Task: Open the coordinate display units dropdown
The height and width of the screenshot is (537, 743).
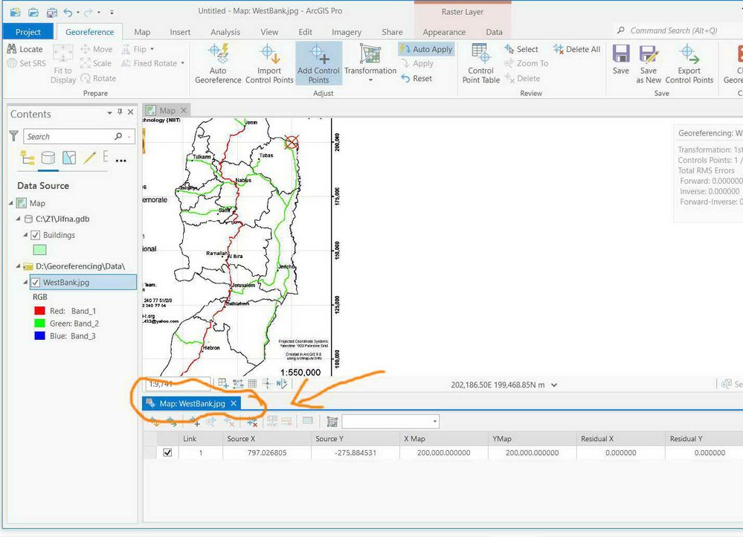Action: pyautogui.click(x=554, y=385)
